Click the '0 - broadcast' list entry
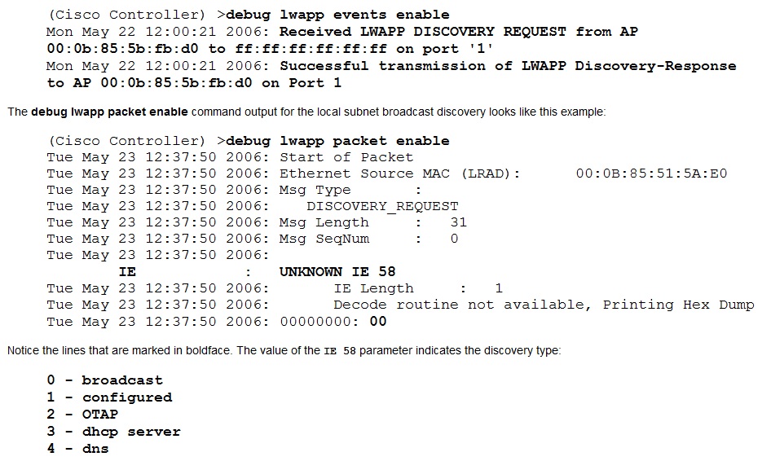The width and height of the screenshot is (771, 461). [x=105, y=380]
